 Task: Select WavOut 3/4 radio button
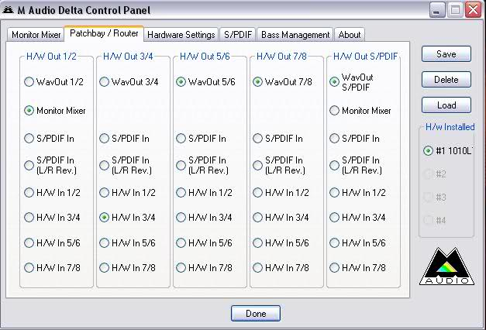point(105,81)
